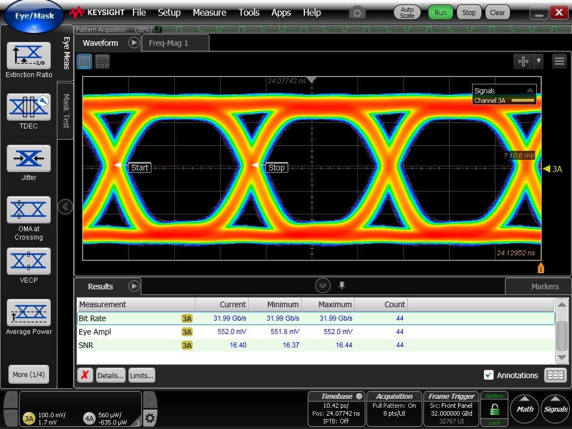Toggle the Pattern Lock button
Image resolution: width=572 pixels, height=429 pixels.
pyautogui.click(x=494, y=409)
